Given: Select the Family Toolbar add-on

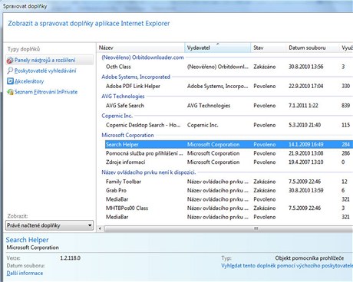Looking at the screenshot, I should point(229,182).
